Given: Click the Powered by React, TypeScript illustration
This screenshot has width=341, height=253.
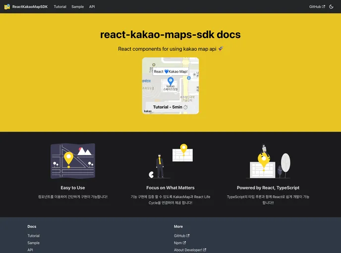Looking at the screenshot, I should point(268,161).
